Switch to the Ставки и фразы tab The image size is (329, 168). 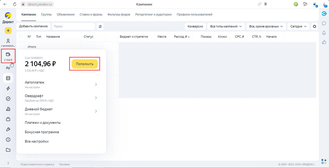pos(91,14)
